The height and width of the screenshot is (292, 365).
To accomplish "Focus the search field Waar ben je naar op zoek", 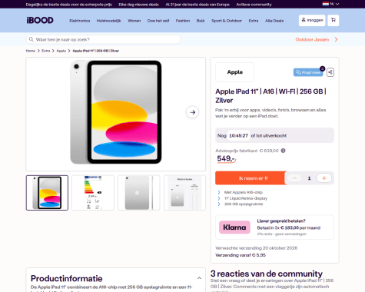I will (104, 39).
